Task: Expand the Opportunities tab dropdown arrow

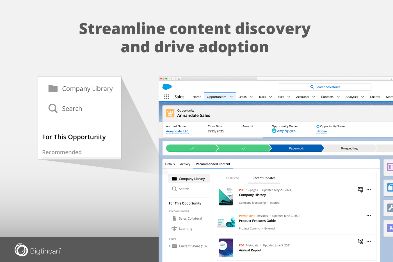Action: [x=231, y=97]
